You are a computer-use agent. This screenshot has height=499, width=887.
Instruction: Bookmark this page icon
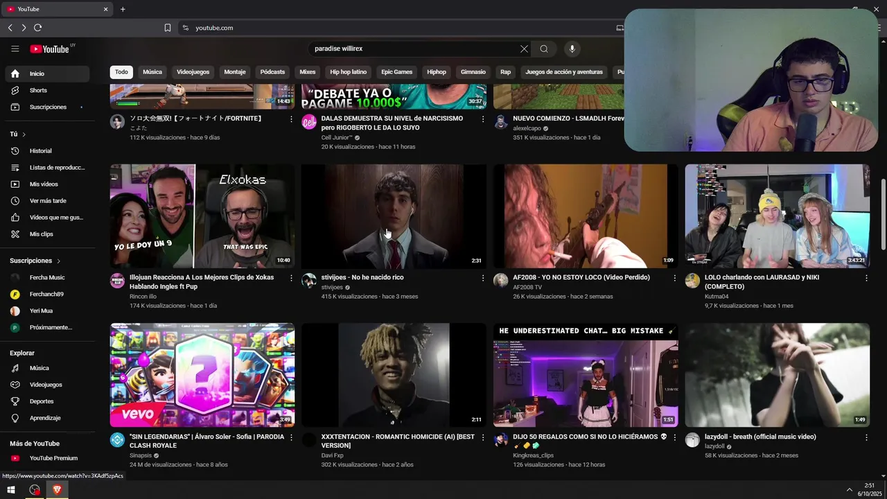click(167, 28)
